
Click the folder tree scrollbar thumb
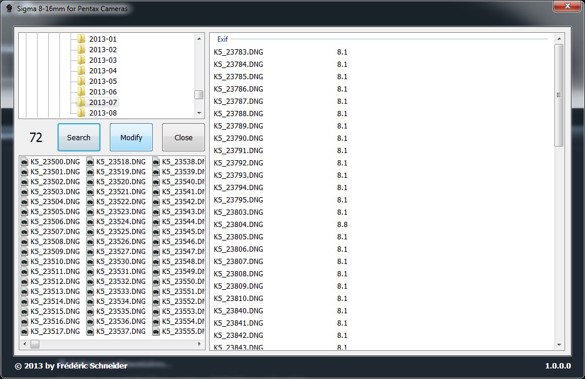(x=199, y=94)
